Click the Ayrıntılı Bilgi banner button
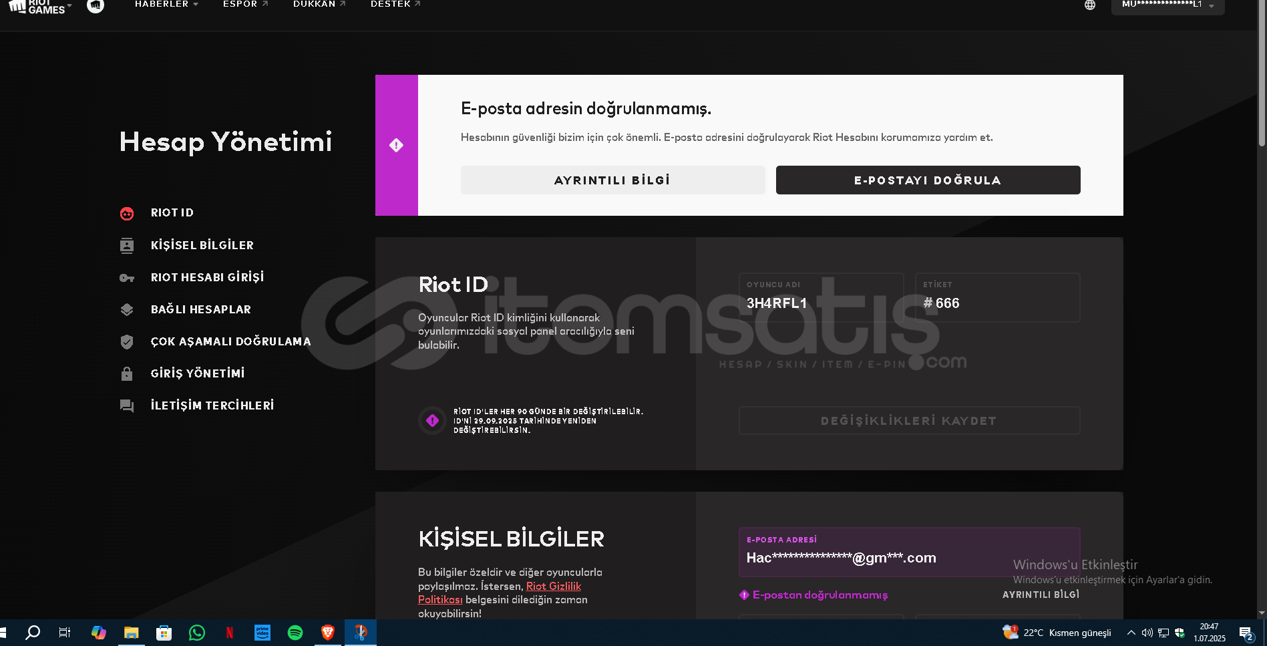 tap(613, 180)
